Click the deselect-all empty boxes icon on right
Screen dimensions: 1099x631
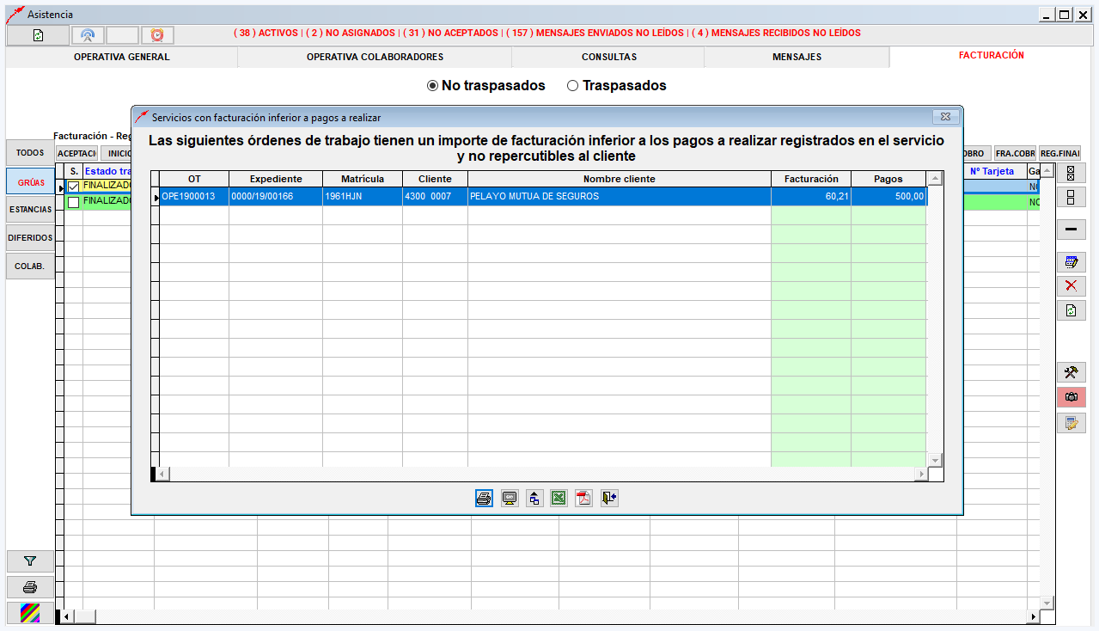[x=1071, y=197]
